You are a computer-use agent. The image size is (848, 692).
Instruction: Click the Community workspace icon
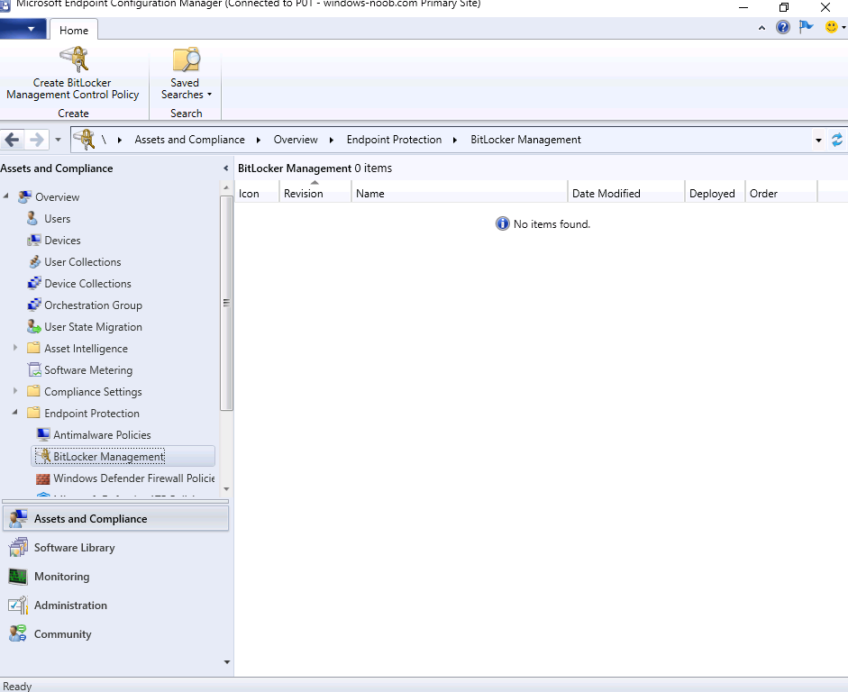(18, 633)
